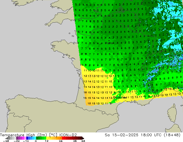Click the "18:00 UTC" time text
The height and width of the screenshot is (142, 183).
(151, 135)
